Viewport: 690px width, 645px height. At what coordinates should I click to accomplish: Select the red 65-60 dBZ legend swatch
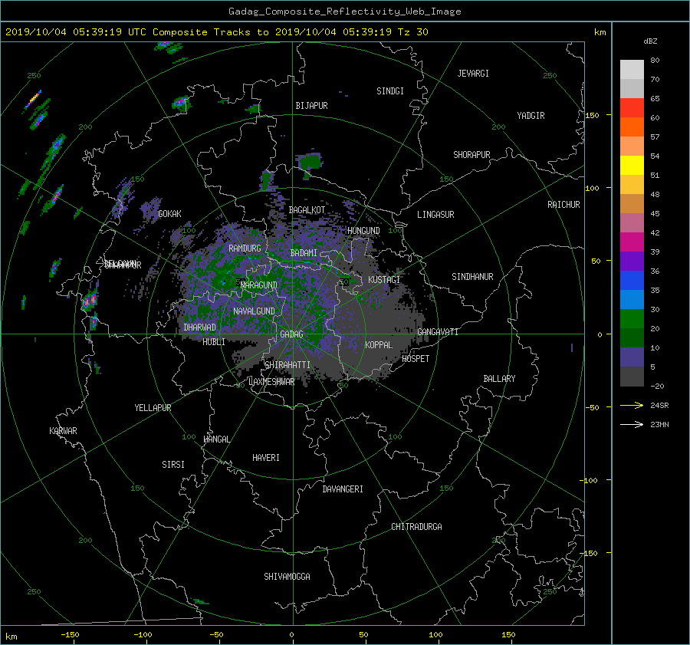tap(632, 107)
